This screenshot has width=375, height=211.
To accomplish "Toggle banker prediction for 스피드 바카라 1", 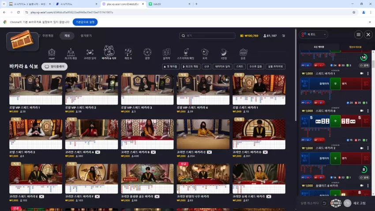I will (x=319, y=102).
